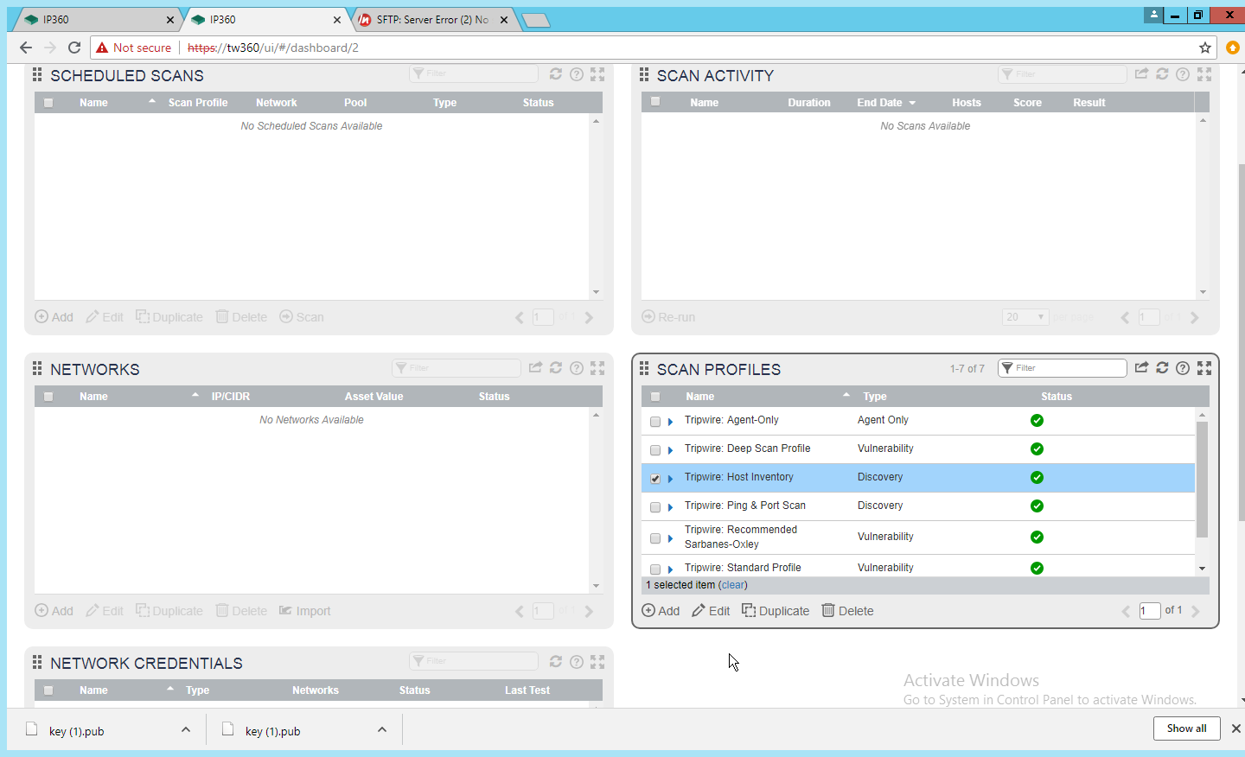The width and height of the screenshot is (1245, 757).
Task: Toggle select-all checkbox in Networks header
Action: pos(48,397)
